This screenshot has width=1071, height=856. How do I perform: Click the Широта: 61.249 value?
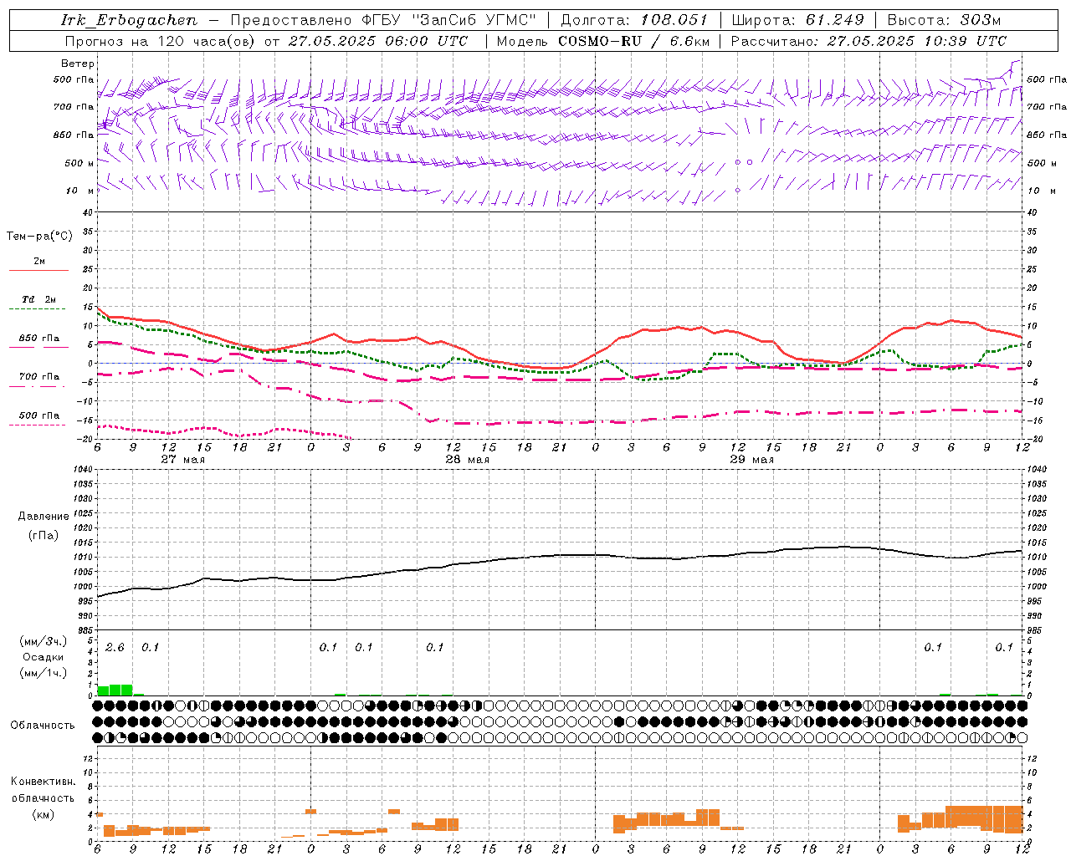pos(799,20)
